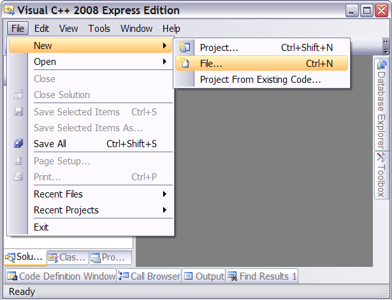Expand the Open submenu arrow
Image resolution: width=392 pixels, height=300 pixels.
click(164, 61)
